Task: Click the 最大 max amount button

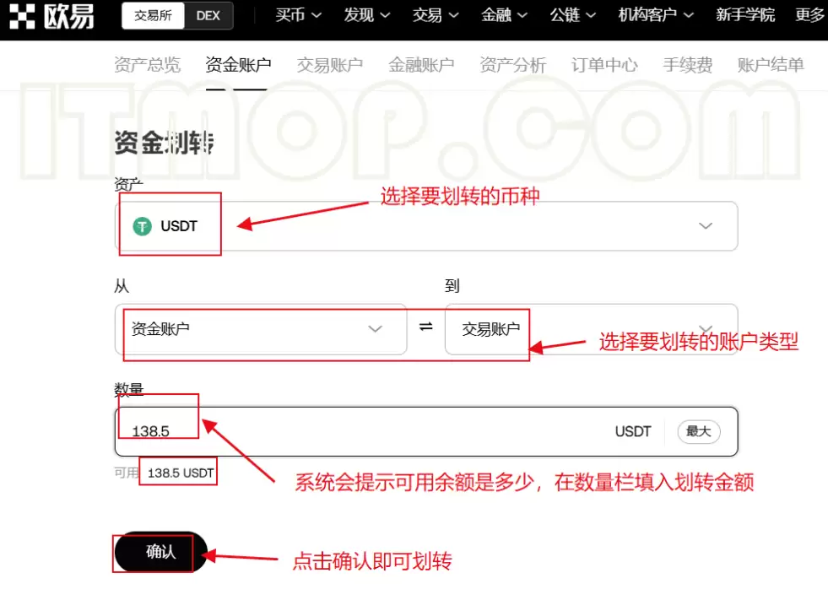Action: click(698, 431)
